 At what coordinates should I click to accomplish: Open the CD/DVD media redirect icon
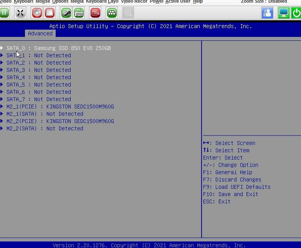pyautogui.click(x=37, y=13)
